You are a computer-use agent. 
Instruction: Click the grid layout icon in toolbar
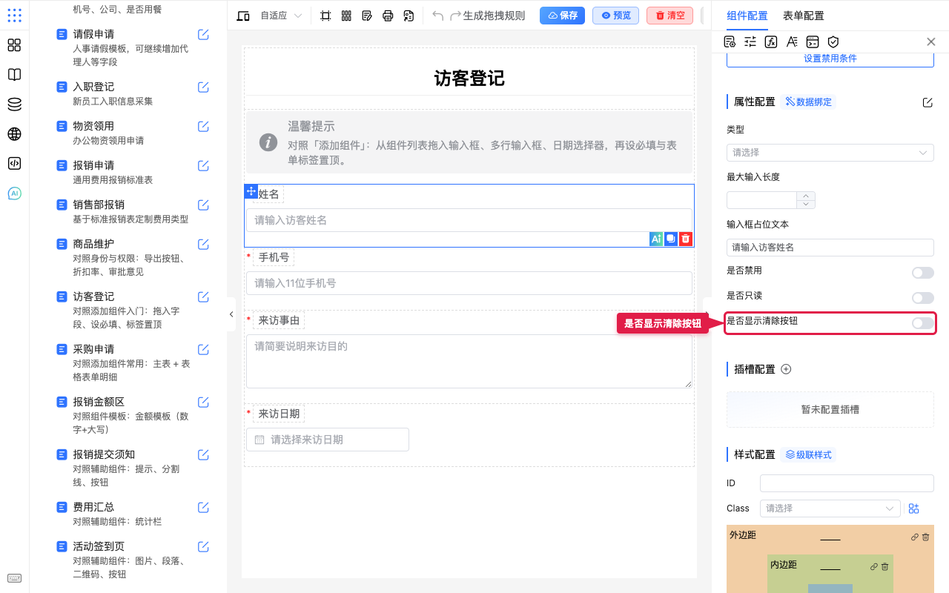[x=346, y=16]
